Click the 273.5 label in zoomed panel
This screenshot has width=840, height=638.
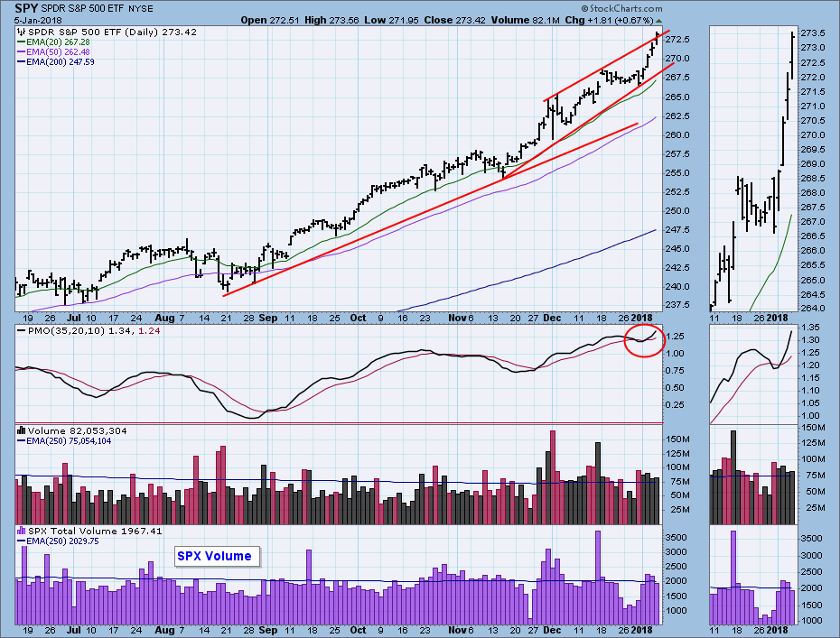pos(812,33)
